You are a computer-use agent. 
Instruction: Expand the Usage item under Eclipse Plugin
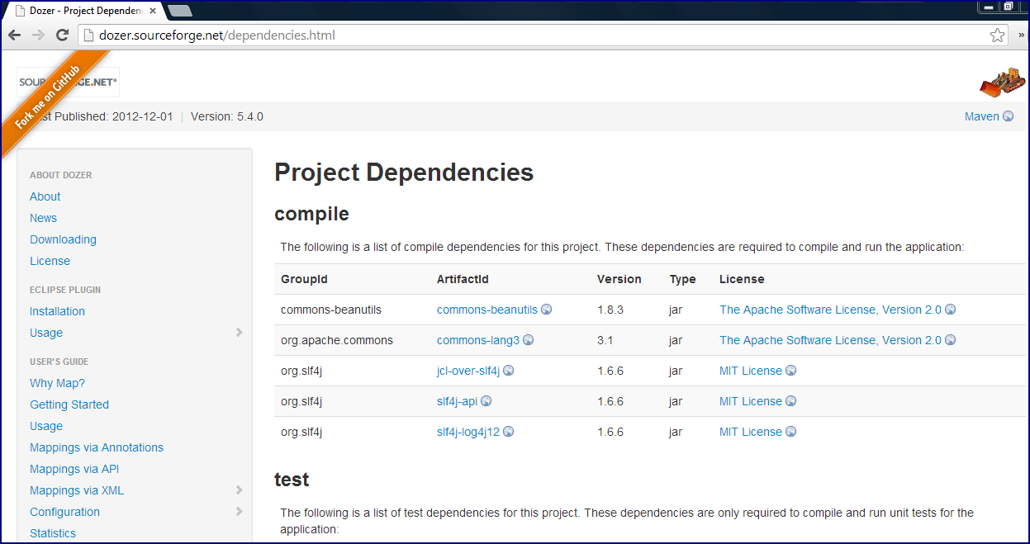240,333
